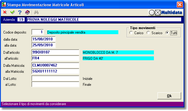Click the Dalla Matricola field CLMU0007462

tap(55, 65)
